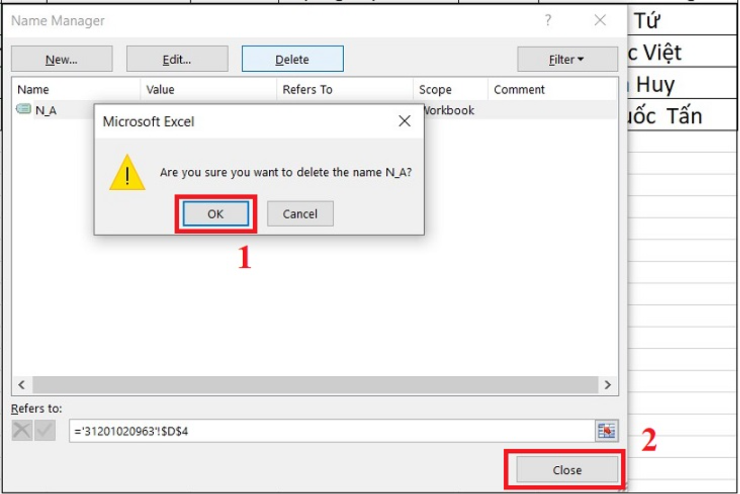Screen dimensions: 740x494
Task: Sort by the Refers To column header
Action: pos(345,89)
